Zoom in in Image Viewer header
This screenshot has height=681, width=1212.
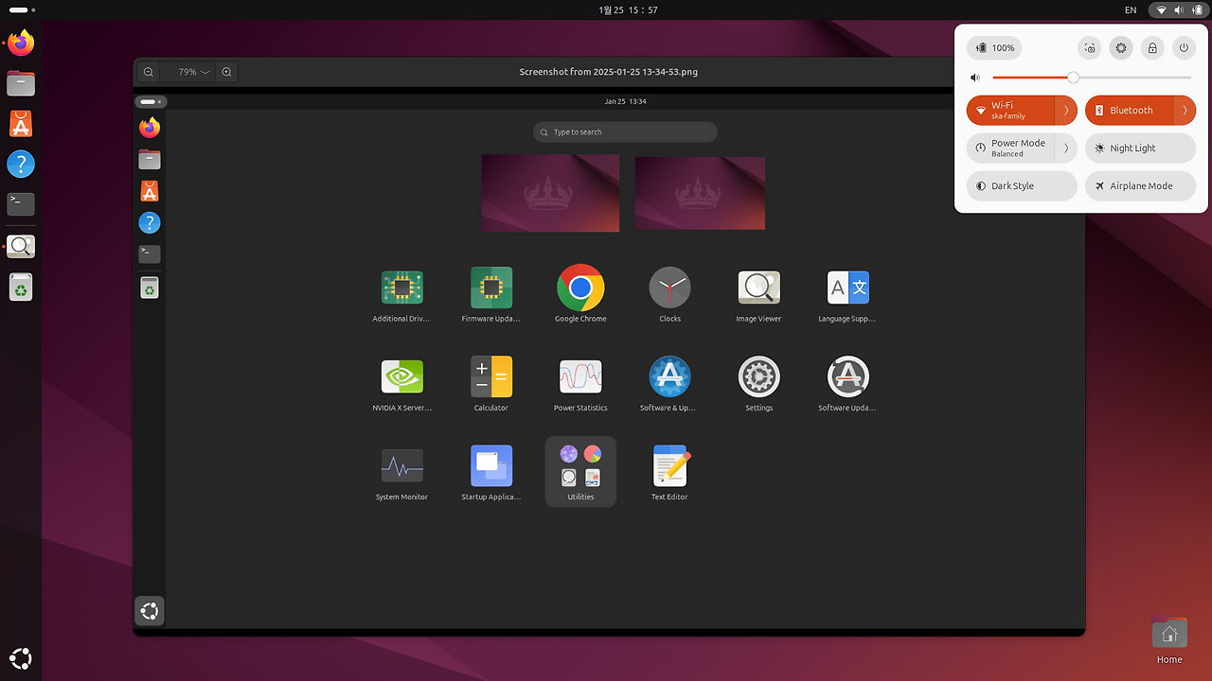[226, 72]
